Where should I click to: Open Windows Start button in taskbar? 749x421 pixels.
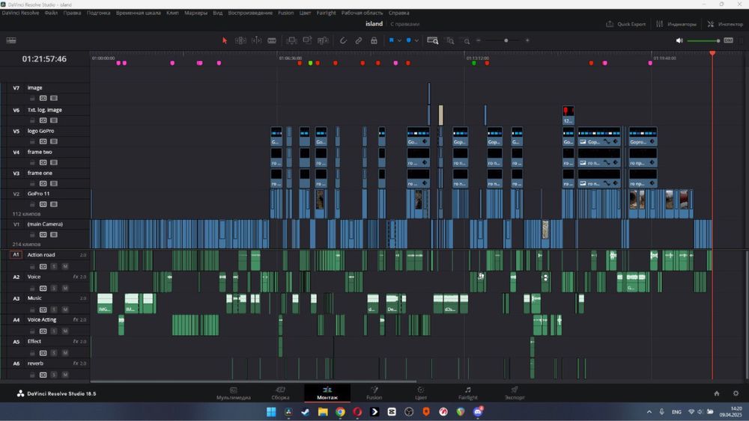tap(271, 411)
